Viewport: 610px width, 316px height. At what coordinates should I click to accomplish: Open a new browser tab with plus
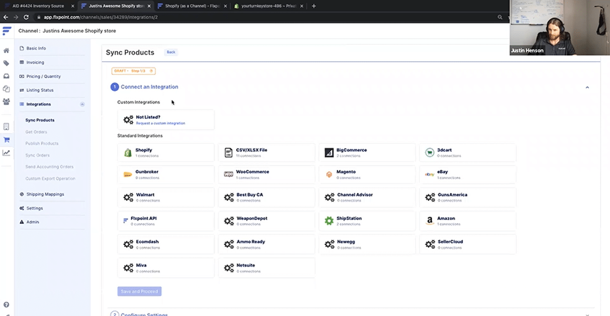point(314,6)
